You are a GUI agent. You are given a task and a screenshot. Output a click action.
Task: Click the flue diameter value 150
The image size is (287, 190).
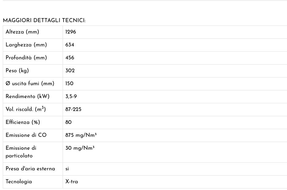tap(69, 83)
